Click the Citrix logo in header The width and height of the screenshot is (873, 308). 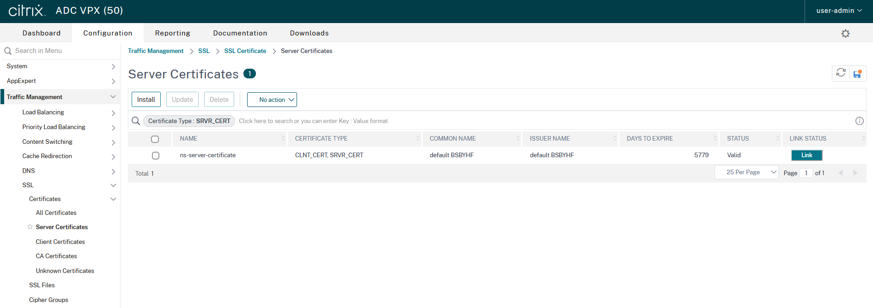click(27, 11)
